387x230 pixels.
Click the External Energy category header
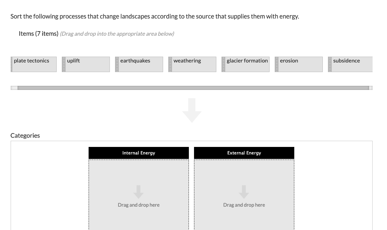244,153
